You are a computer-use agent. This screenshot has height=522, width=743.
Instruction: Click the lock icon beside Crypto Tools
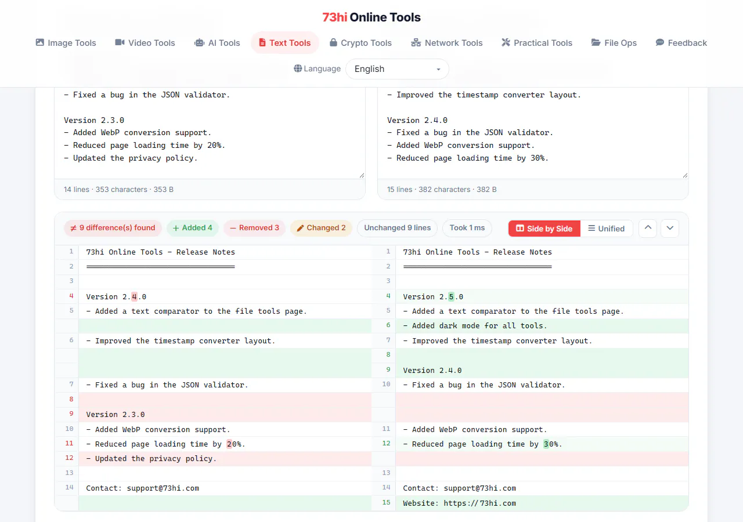333,42
